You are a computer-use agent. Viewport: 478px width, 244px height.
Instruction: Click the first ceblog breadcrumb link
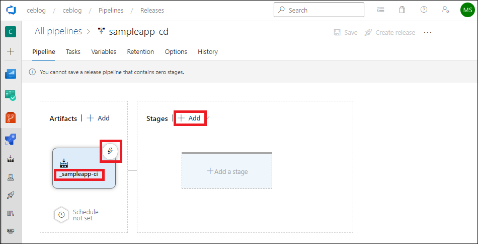36,11
